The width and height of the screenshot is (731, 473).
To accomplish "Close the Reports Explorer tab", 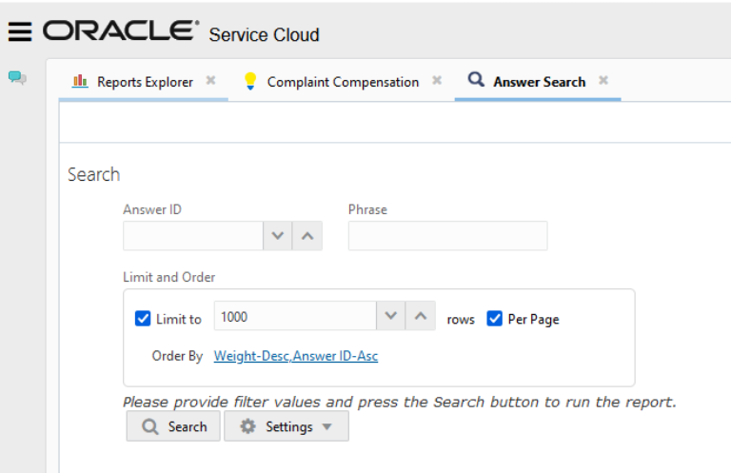I will point(210,81).
